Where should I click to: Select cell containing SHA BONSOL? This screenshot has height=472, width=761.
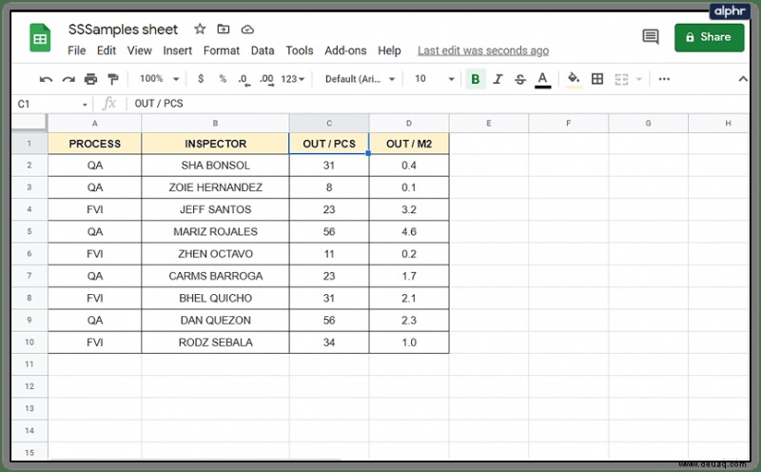coord(215,166)
